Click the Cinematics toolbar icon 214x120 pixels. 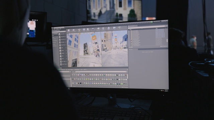tap(103, 28)
